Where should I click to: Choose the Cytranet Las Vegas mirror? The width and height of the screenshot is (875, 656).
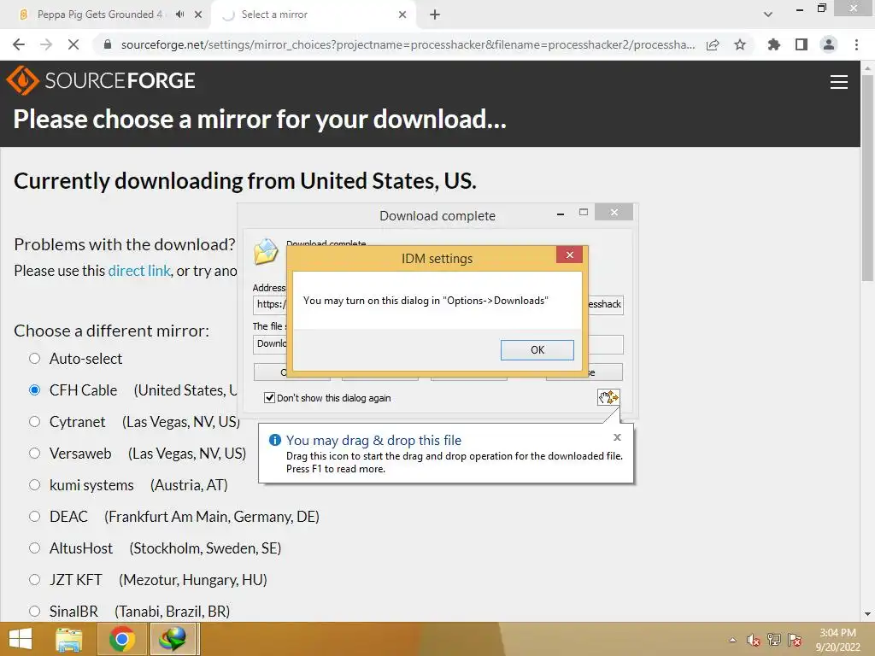pos(34,422)
